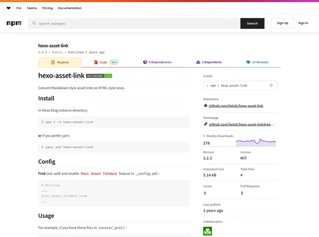The width and height of the screenshot is (319, 237).
Task: Click the small package title above tabs
Action: click(x=53, y=45)
